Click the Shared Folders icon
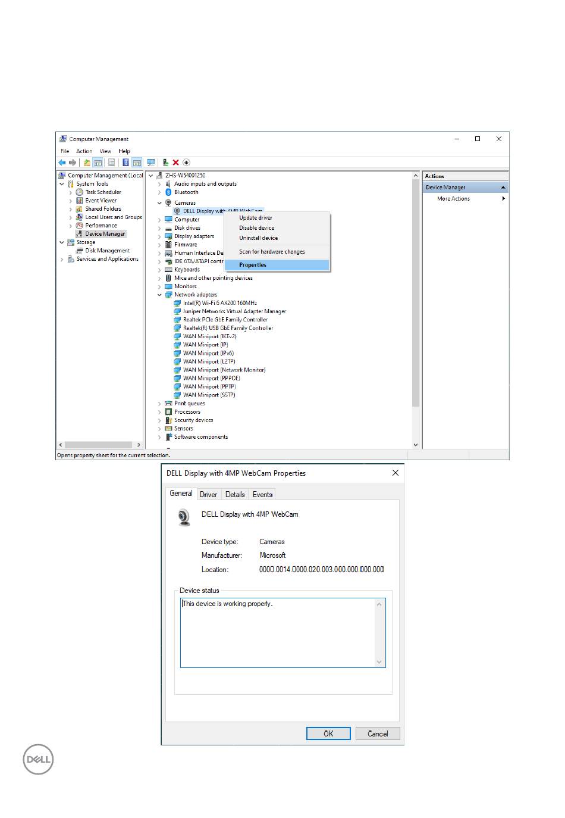 80,209
